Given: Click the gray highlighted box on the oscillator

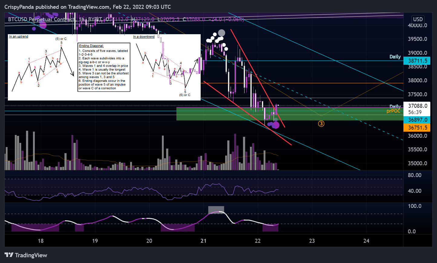Looking at the screenshot, I should pos(216,210).
